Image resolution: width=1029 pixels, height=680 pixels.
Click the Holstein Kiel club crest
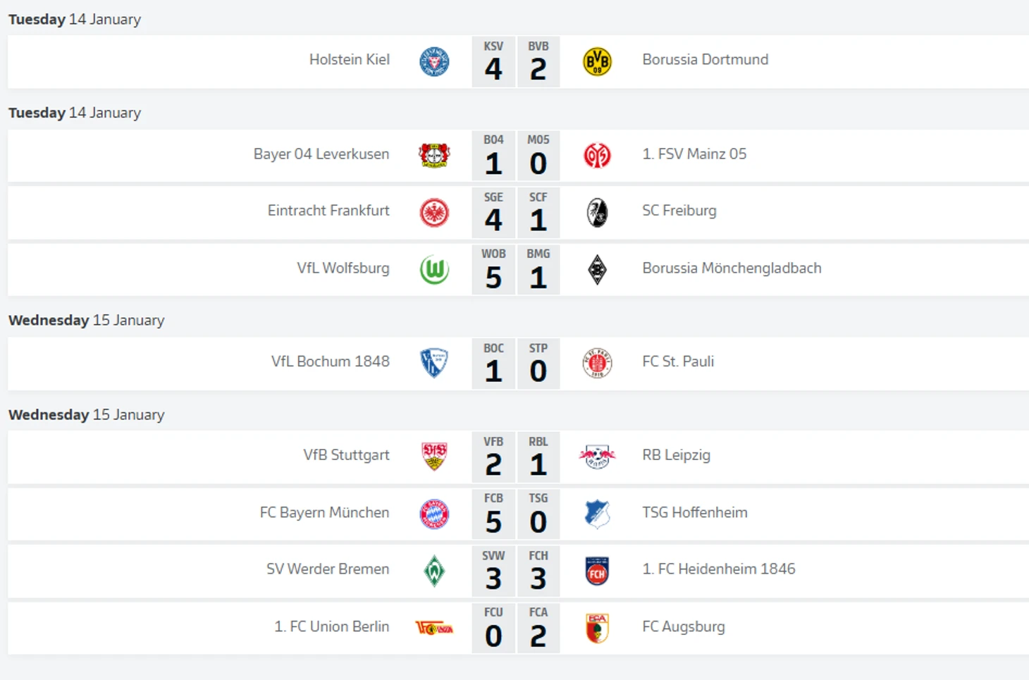coord(434,62)
